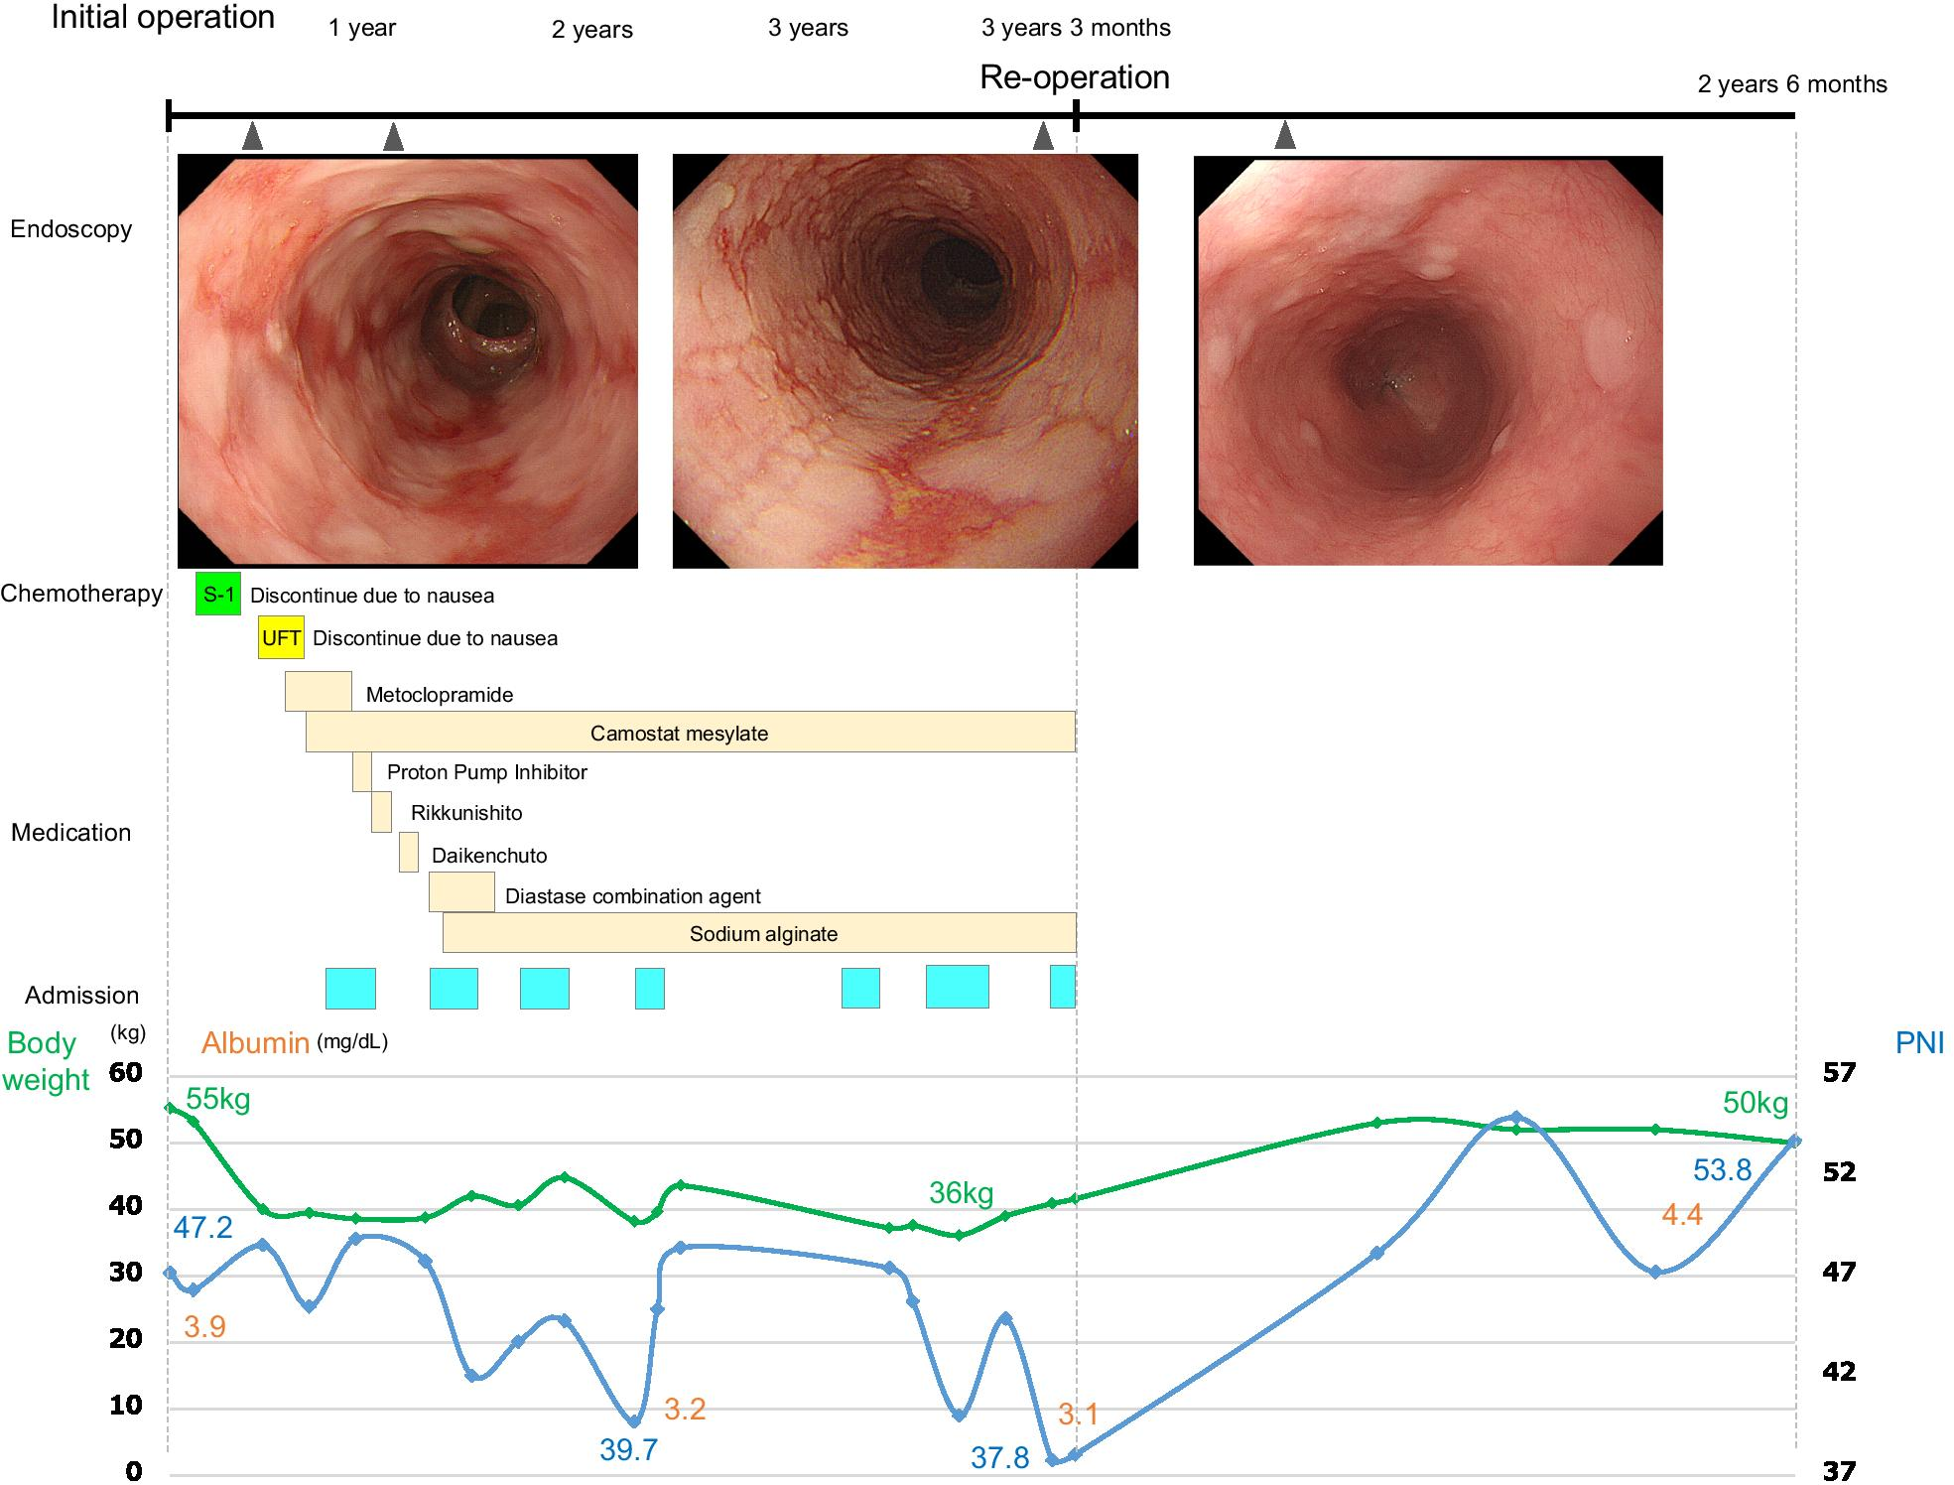Click the 'Admission' row label
Image resolution: width=1954 pixels, height=1485 pixels.
coord(82,996)
